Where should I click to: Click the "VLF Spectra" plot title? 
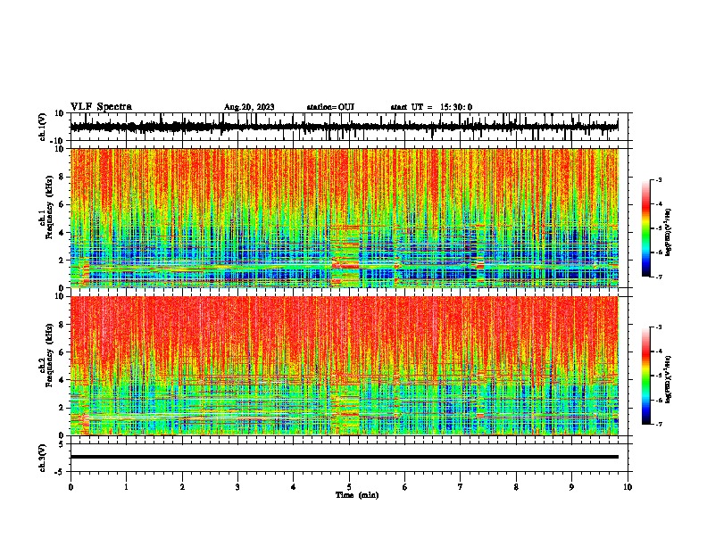click(101, 107)
